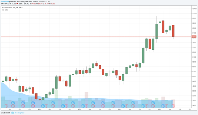Select the D dividend marker for November 2015
The width and height of the screenshot is (198, 115).
pyautogui.click(x=113, y=103)
